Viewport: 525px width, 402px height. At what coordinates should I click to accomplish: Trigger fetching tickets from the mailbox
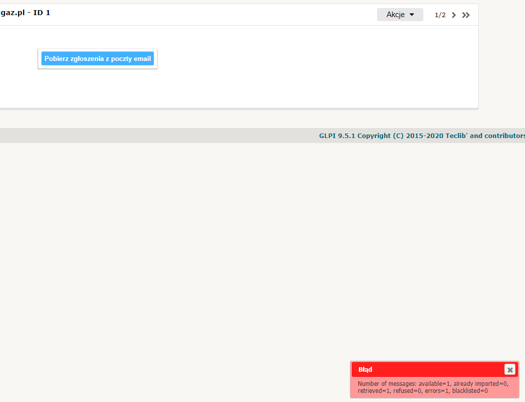[x=97, y=58]
